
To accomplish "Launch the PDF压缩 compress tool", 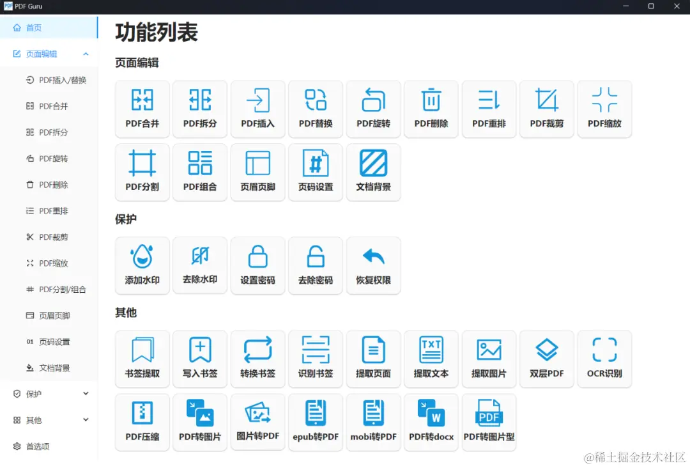I will pos(142,421).
